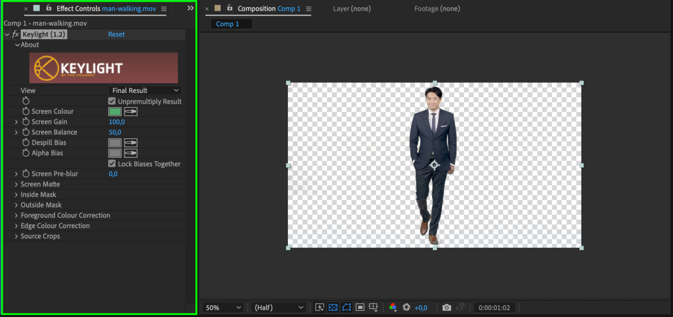Toggle mask and shape path visibility
This screenshot has height=317, width=673.
click(x=346, y=307)
